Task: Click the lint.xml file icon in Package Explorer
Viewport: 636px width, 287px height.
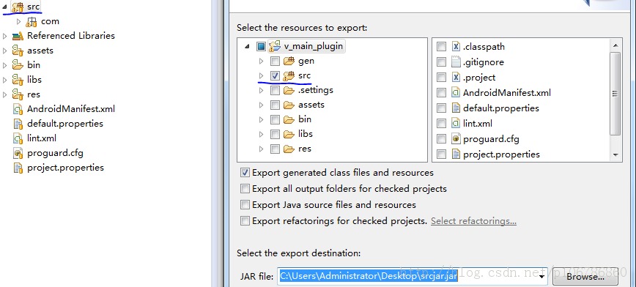Action: [x=18, y=138]
